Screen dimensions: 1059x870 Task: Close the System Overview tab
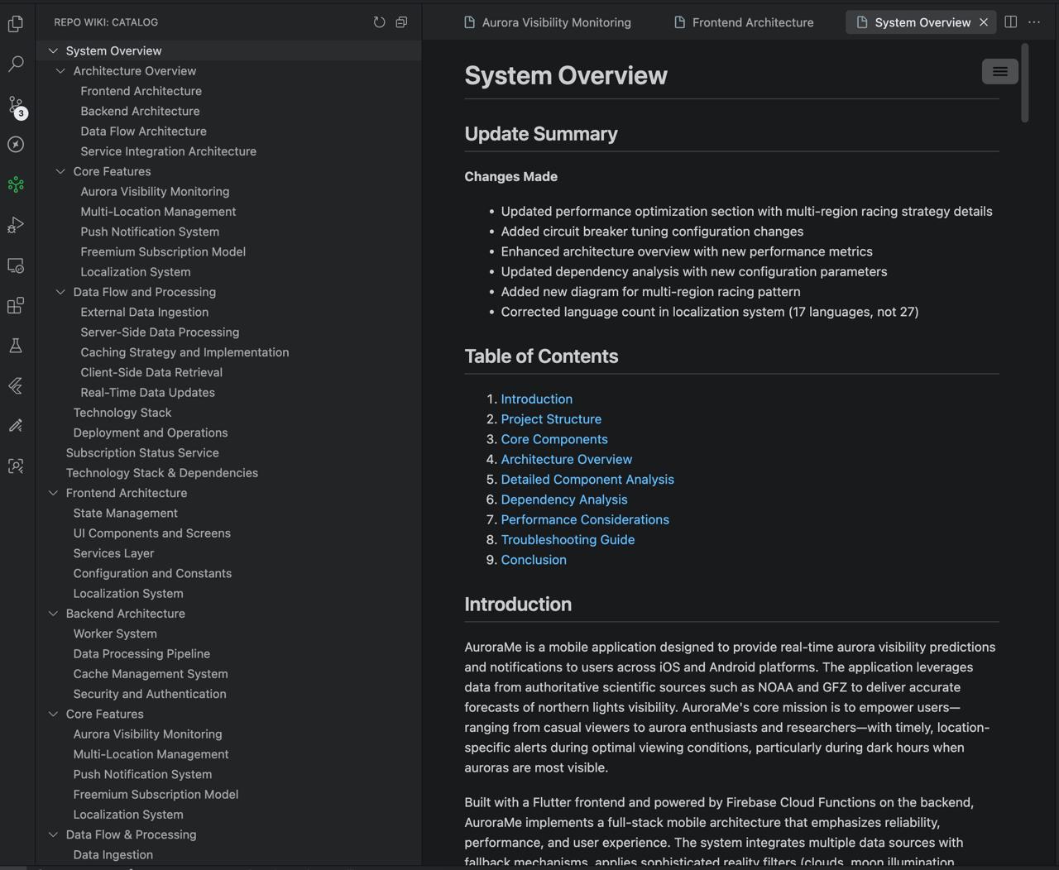tap(984, 22)
